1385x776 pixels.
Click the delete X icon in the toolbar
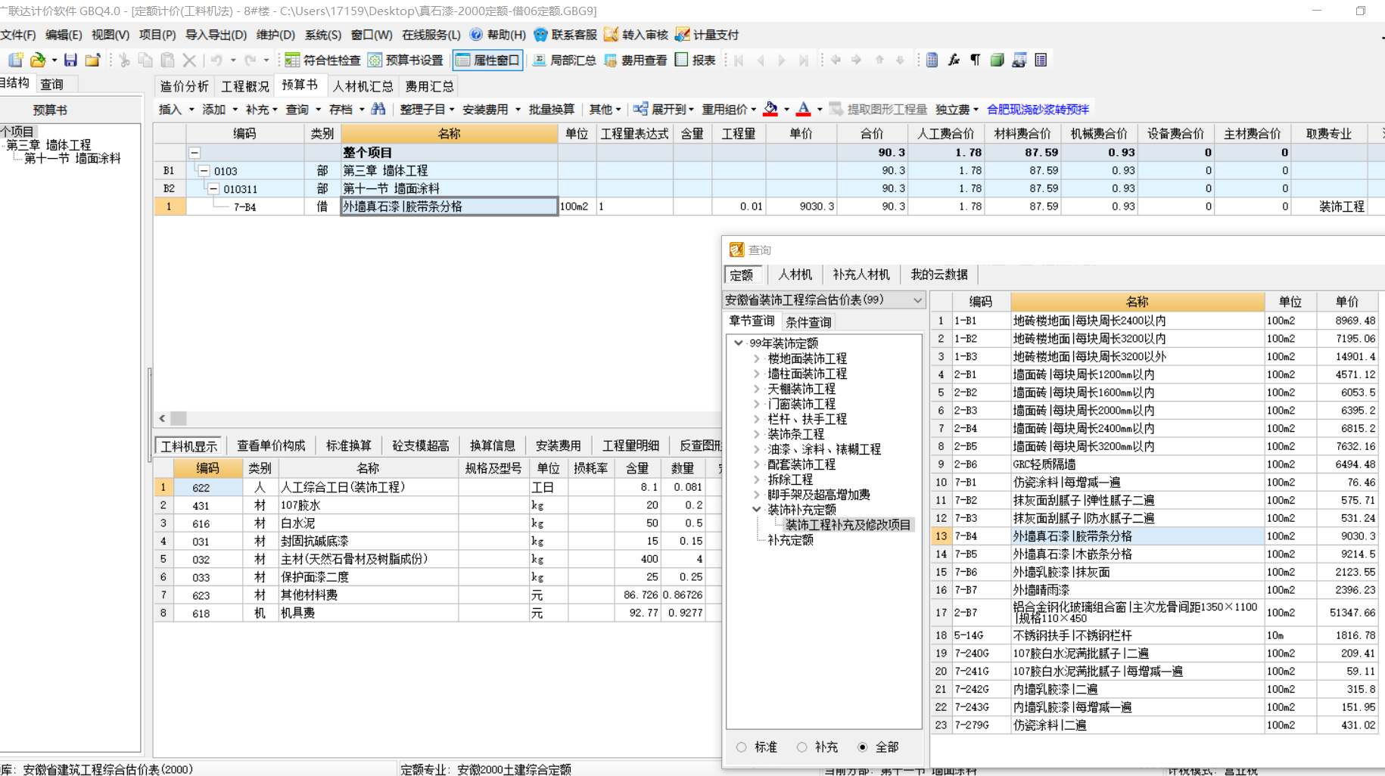tap(189, 60)
